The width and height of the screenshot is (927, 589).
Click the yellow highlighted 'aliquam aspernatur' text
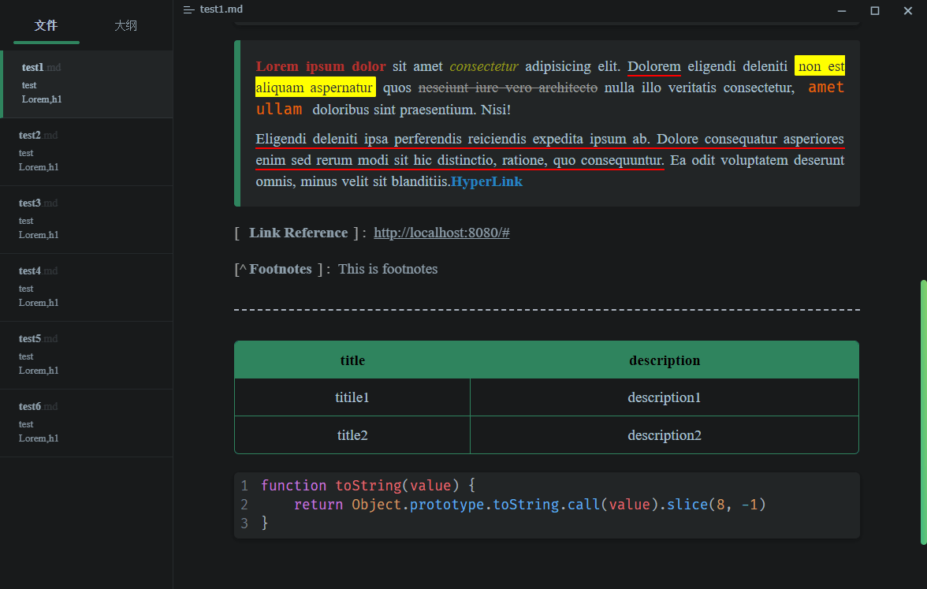(315, 88)
